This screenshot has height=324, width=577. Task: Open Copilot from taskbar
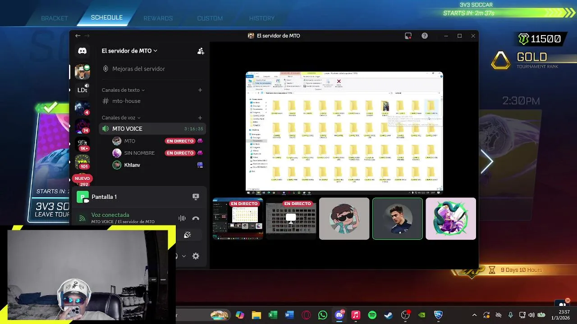coord(240,315)
